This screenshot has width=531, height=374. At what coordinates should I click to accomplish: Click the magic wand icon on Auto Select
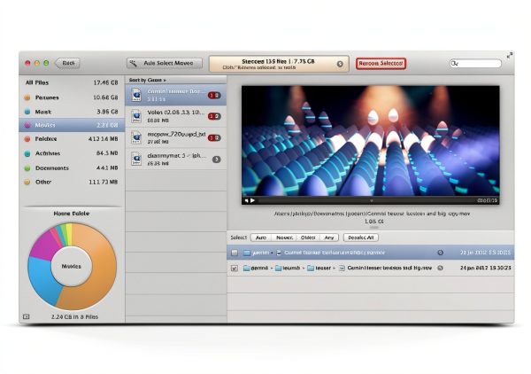[134, 64]
